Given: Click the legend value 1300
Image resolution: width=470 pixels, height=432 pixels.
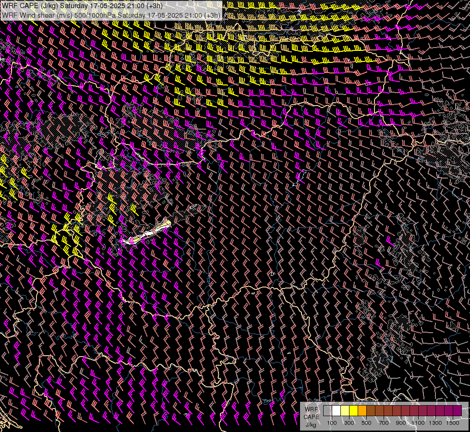Looking at the screenshot, I should pos(435,423).
